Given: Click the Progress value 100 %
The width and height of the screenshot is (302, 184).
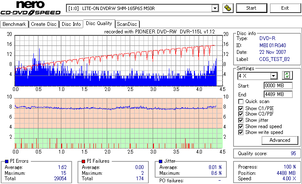Looking at the screenshot, I should point(290,166).
